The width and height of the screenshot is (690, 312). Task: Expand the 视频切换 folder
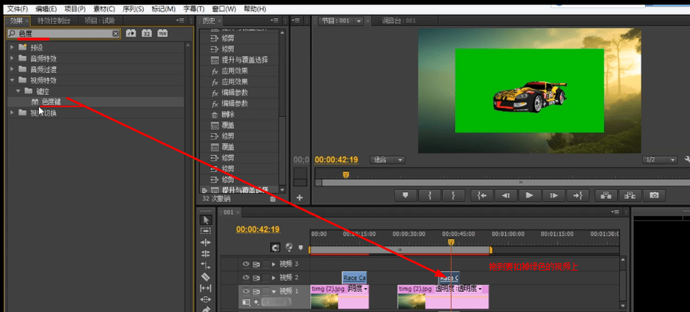point(12,113)
